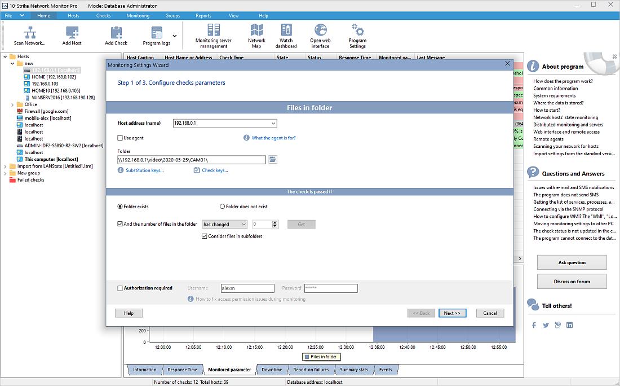Open the Monitoring menu
This screenshot has height=386, width=620.
[x=138, y=15]
